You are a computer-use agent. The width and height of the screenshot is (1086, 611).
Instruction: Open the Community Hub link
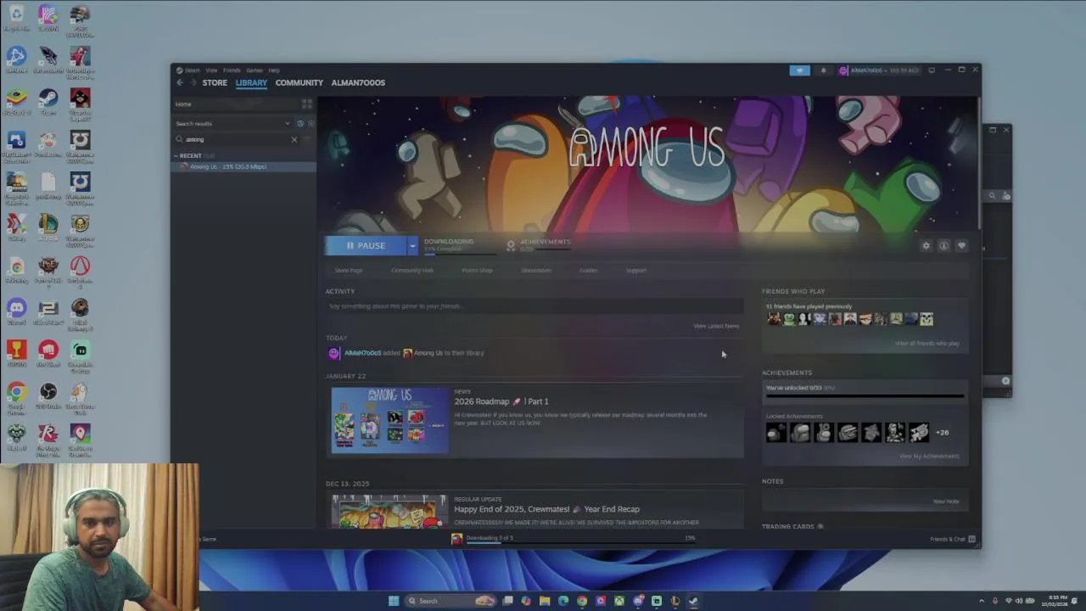[x=412, y=271]
